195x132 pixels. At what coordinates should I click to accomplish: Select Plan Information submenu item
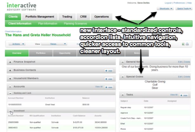(48, 23)
